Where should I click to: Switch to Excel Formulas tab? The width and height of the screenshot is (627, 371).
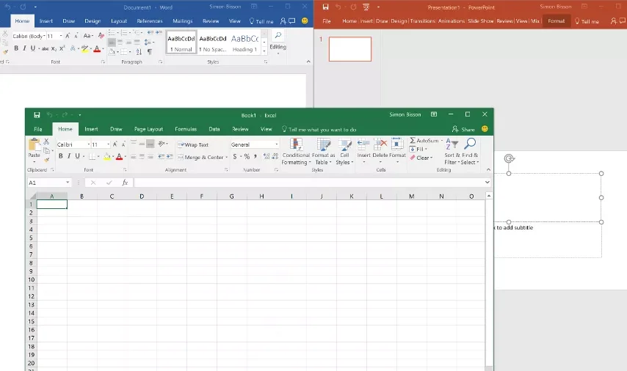[186, 129]
